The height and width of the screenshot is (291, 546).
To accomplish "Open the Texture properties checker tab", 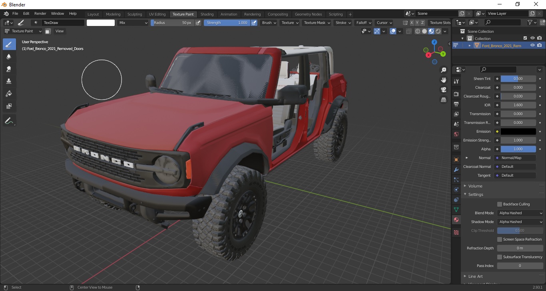I will [x=456, y=232].
